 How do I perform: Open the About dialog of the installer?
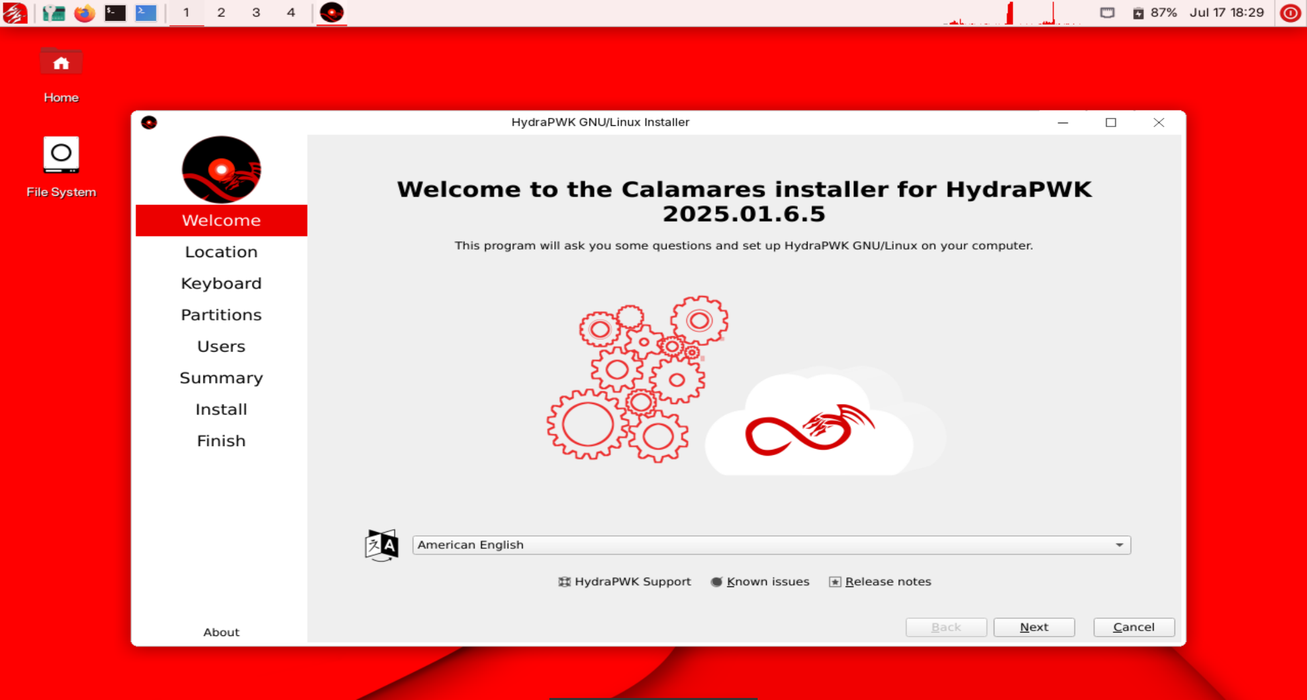click(x=221, y=632)
